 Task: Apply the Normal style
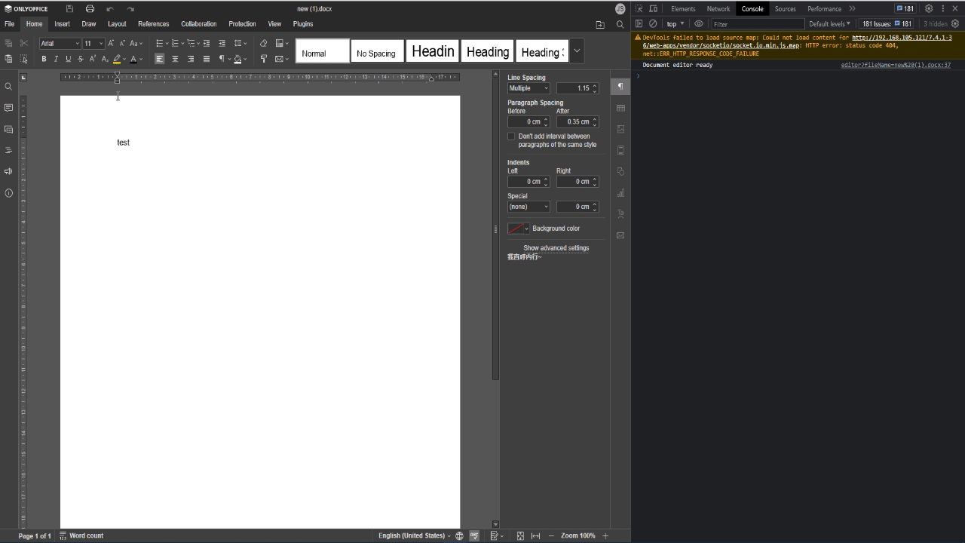click(323, 51)
